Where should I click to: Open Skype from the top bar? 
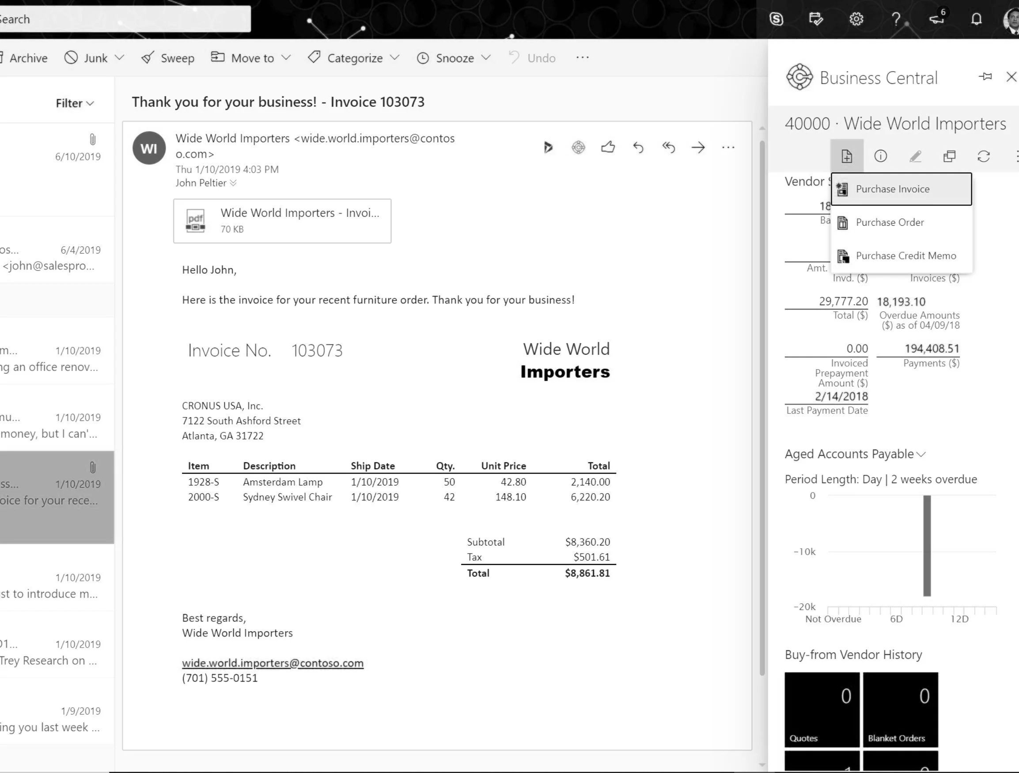click(776, 19)
